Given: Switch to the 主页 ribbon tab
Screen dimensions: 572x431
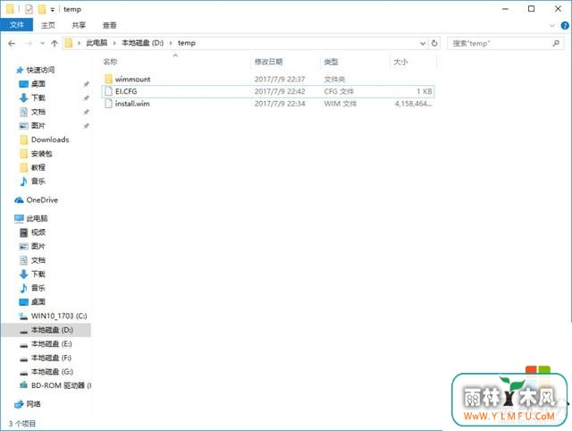Looking at the screenshot, I should pyautogui.click(x=47, y=25).
